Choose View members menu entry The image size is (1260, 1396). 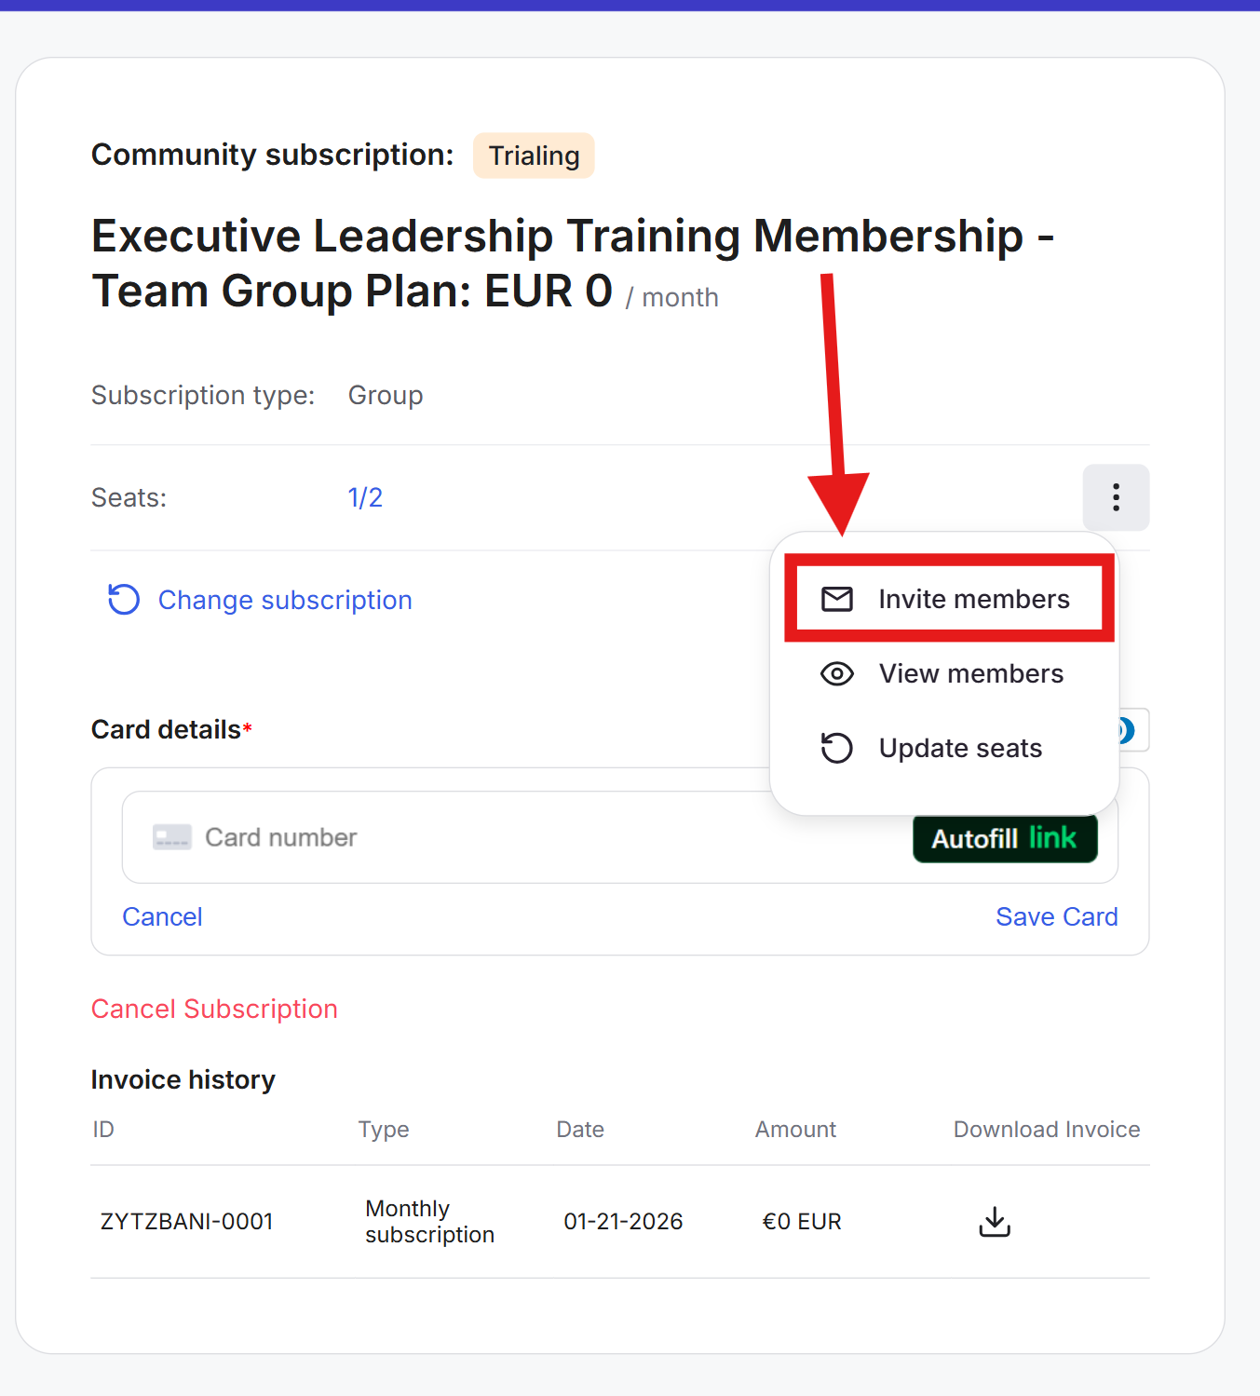[970, 673]
